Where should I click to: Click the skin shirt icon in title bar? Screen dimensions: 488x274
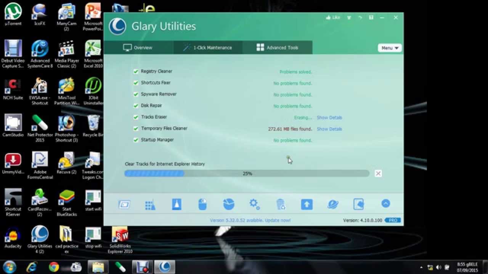click(349, 18)
